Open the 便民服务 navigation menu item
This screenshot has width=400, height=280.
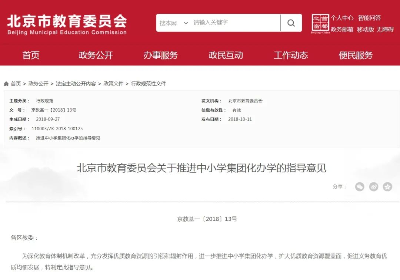pos(356,55)
